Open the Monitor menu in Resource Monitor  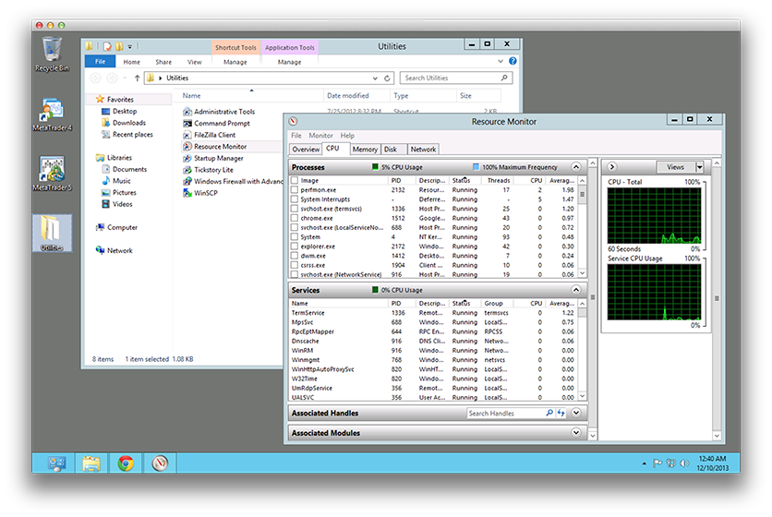[320, 136]
